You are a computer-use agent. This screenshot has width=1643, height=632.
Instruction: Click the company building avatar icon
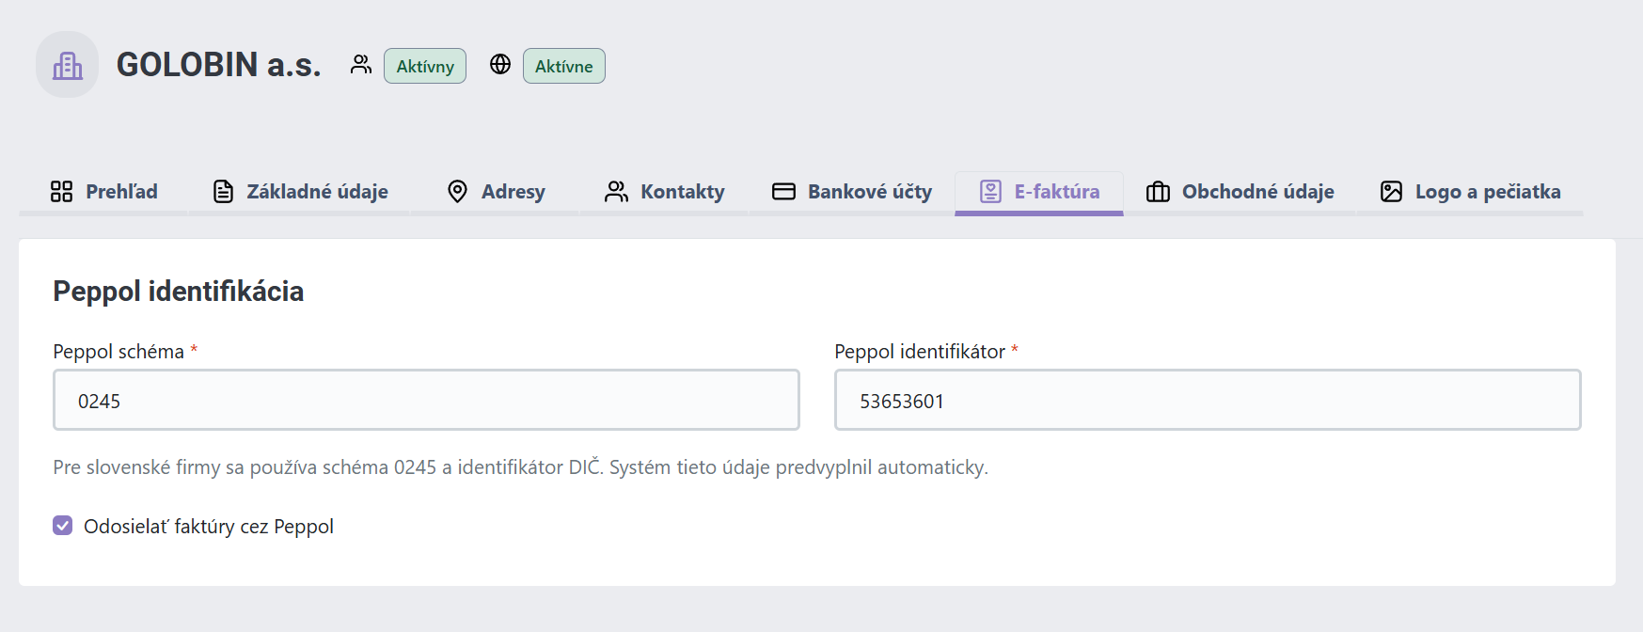[x=67, y=65]
